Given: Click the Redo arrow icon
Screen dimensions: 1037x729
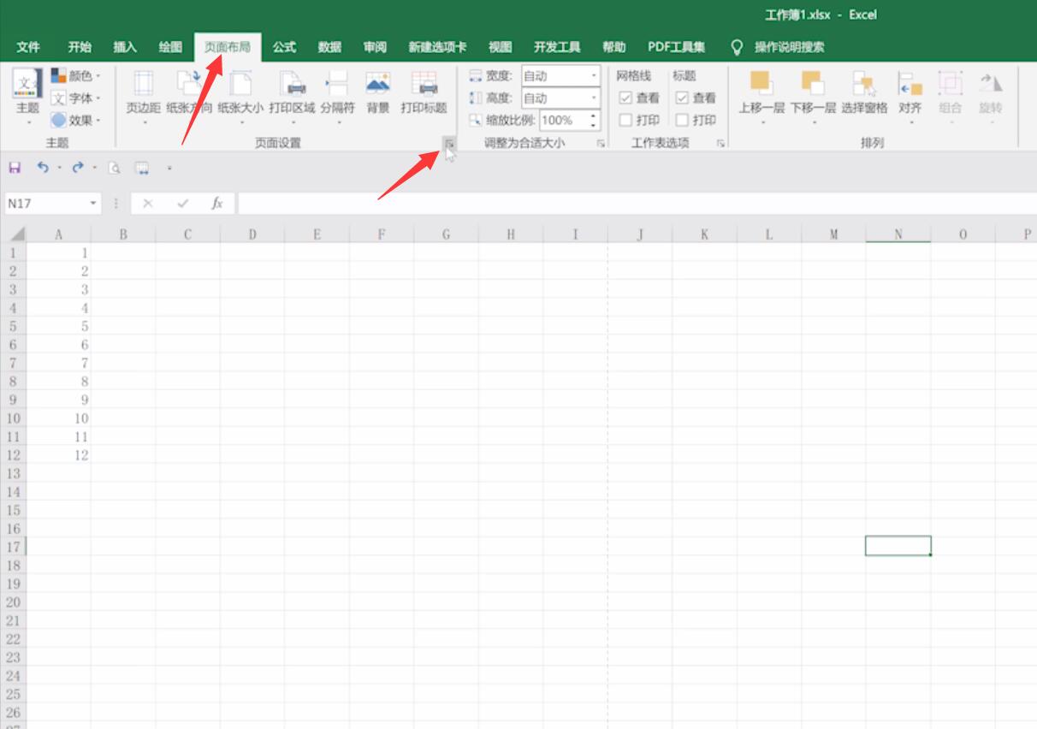Looking at the screenshot, I should tap(78, 168).
